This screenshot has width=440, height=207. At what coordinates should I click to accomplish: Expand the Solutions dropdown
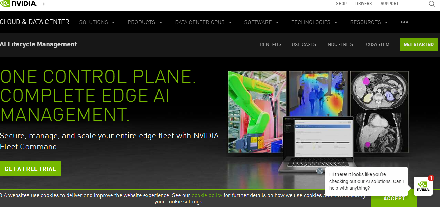tap(97, 22)
